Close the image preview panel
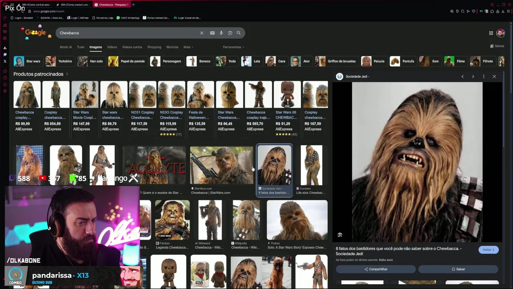 point(494,76)
